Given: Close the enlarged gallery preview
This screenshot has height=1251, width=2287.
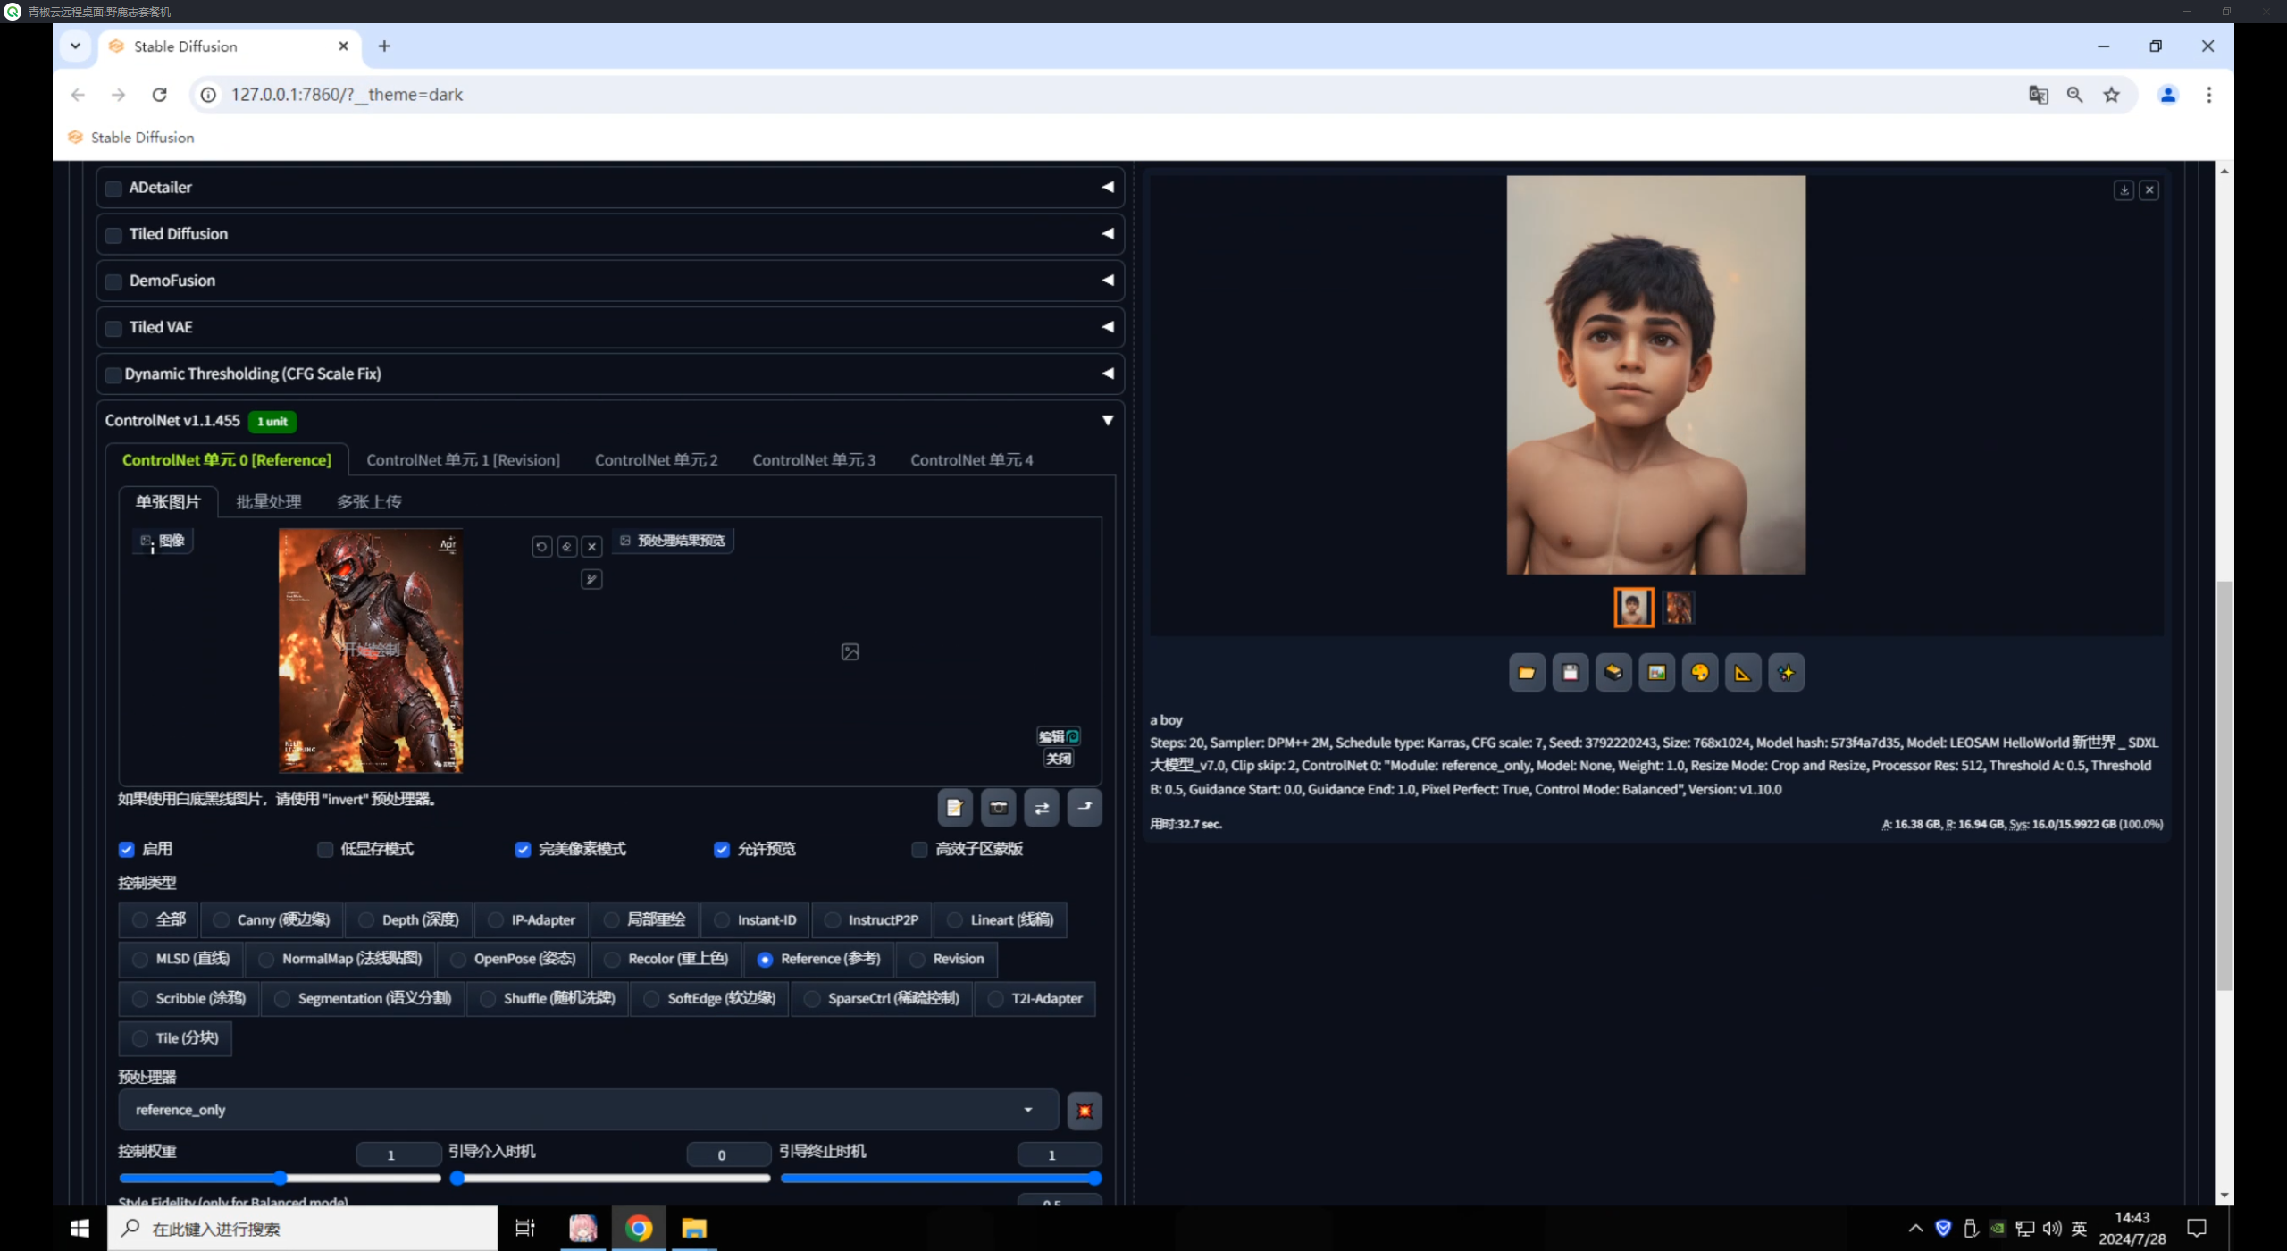Looking at the screenshot, I should pyautogui.click(x=2149, y=190).
